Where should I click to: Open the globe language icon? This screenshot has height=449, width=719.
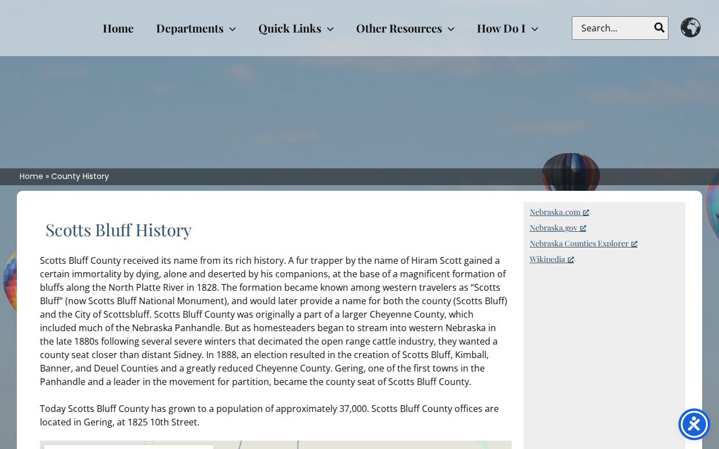690,28
